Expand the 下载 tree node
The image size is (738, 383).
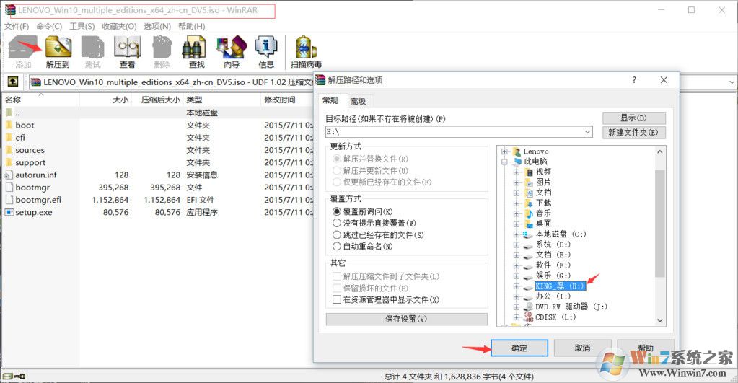517,203
